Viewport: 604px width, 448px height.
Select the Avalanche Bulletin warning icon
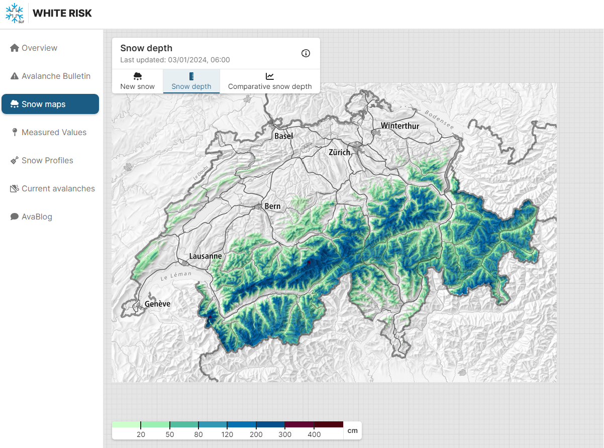(x=15, y=76)
